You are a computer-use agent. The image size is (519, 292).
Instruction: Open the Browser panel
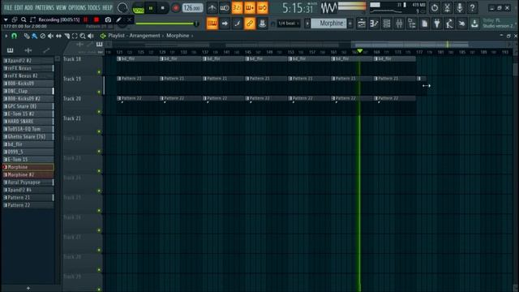point(412,24)
